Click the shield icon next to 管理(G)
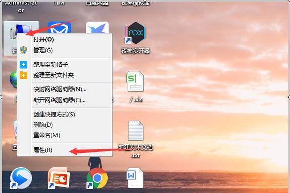290x193 pixels. 24,50
